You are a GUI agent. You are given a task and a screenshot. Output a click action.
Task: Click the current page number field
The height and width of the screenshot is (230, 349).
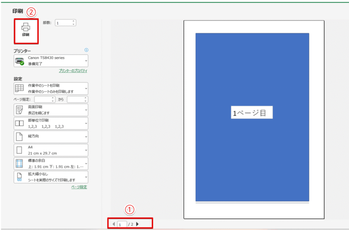coord(122,224)
